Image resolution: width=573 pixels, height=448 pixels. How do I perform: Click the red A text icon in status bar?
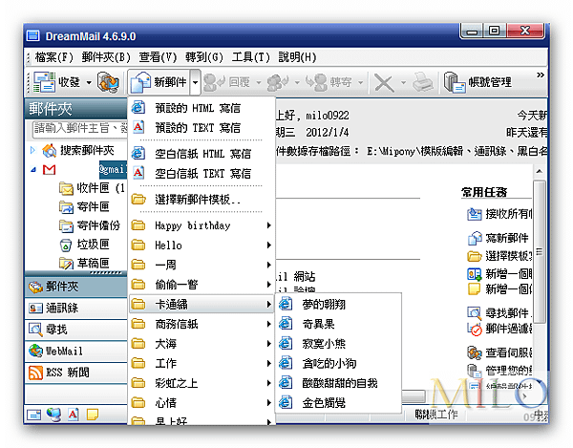coord(74,415)
